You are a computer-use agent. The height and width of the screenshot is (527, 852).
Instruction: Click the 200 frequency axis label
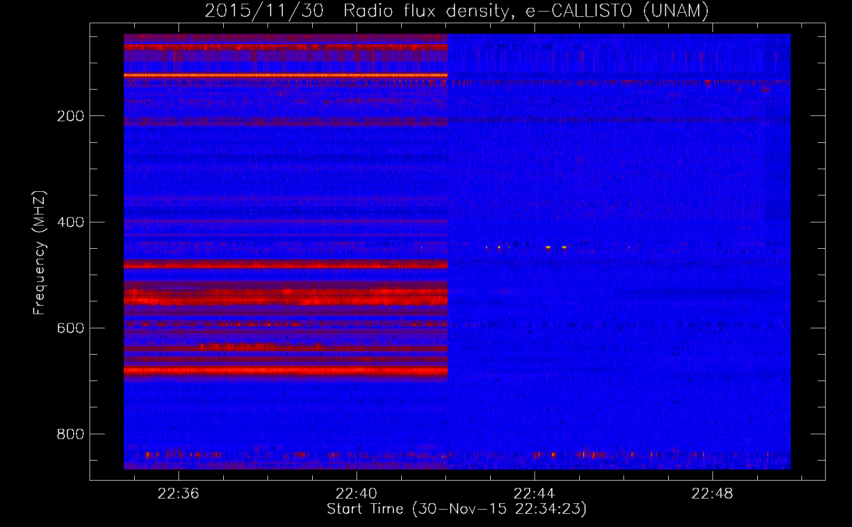tap(71, 116)
